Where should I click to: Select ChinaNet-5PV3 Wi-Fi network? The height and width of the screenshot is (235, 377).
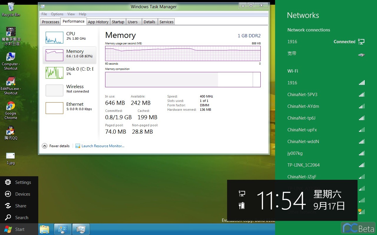click(326, 95)
